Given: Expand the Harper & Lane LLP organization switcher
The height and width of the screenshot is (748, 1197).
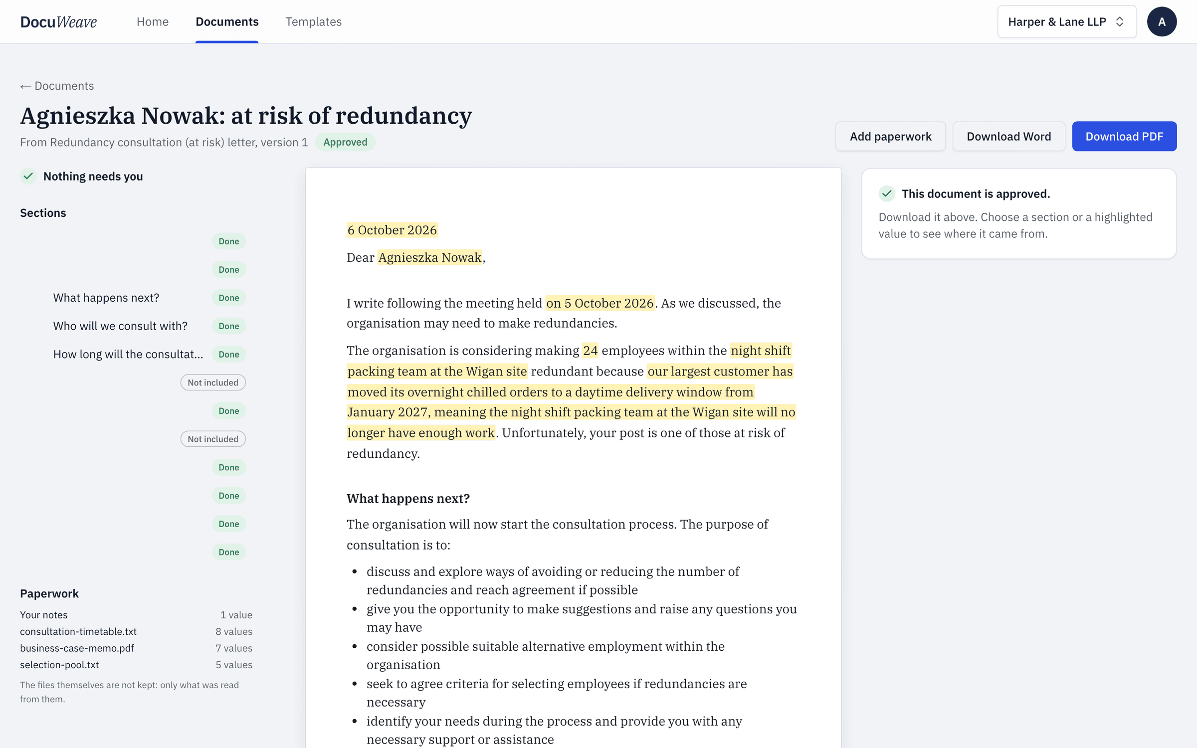Looking at the screenshot, I should tap(1067, 22).
